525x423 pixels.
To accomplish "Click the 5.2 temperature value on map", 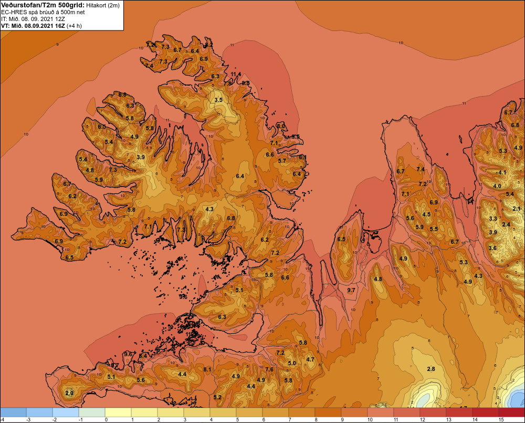I will (217, 397).
